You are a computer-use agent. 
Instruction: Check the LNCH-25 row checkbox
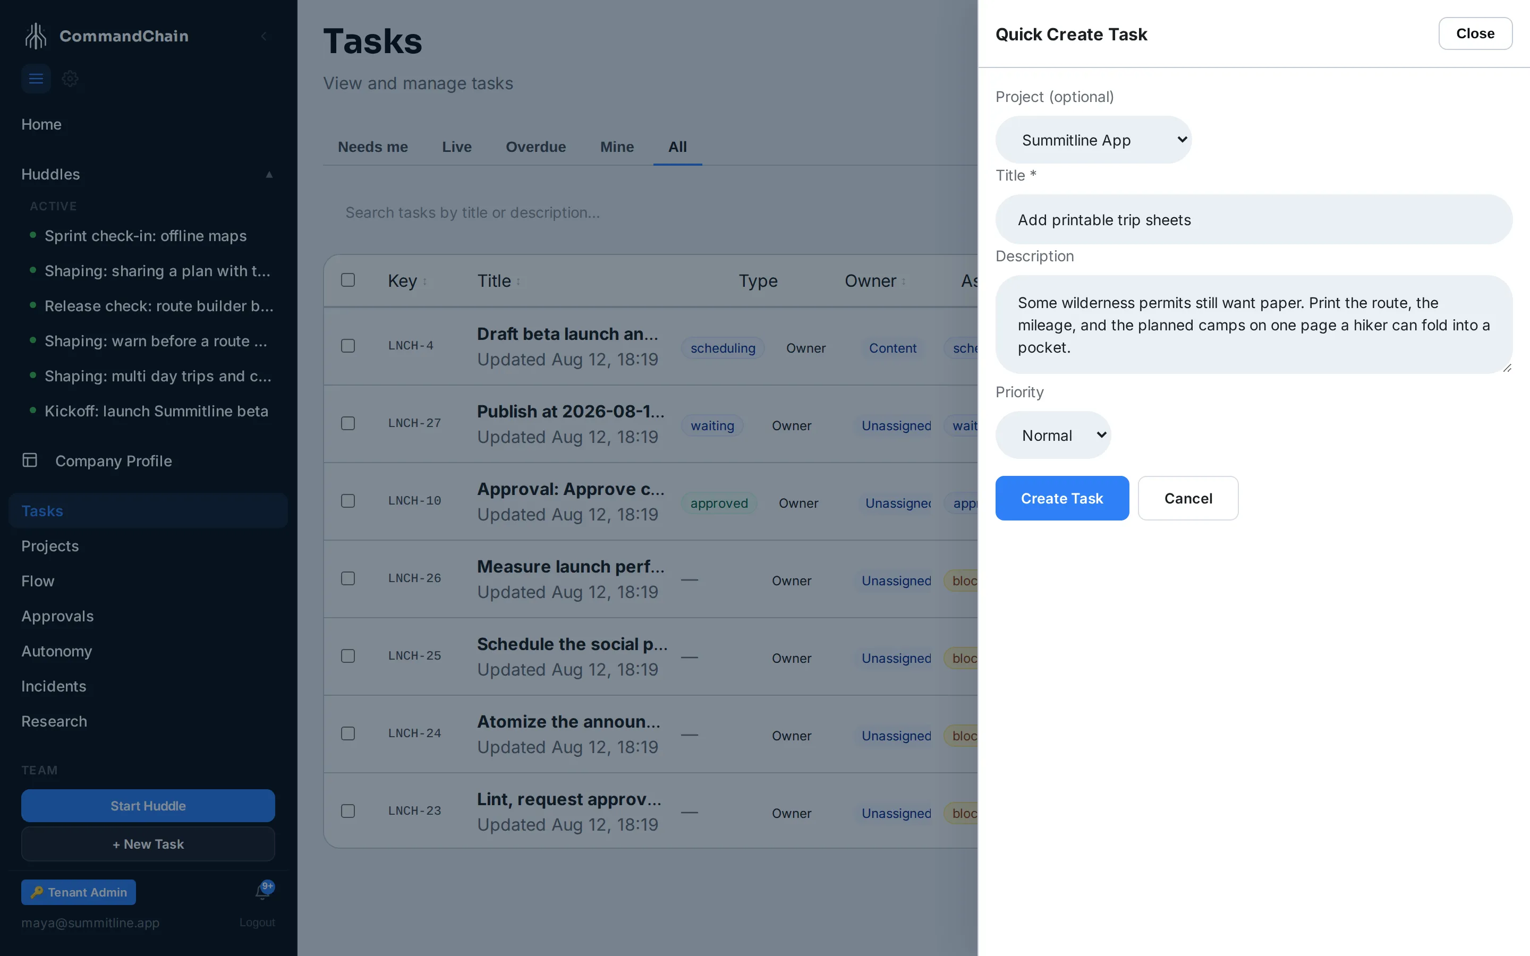pyautogui.click(x=348, y=656)
